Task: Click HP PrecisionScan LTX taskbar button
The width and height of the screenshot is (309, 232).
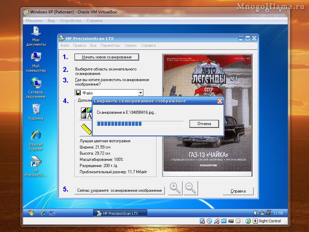Action: tap(120, 213)
